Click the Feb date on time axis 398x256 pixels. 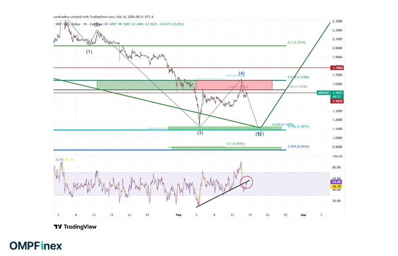click(x=179, y=215)
